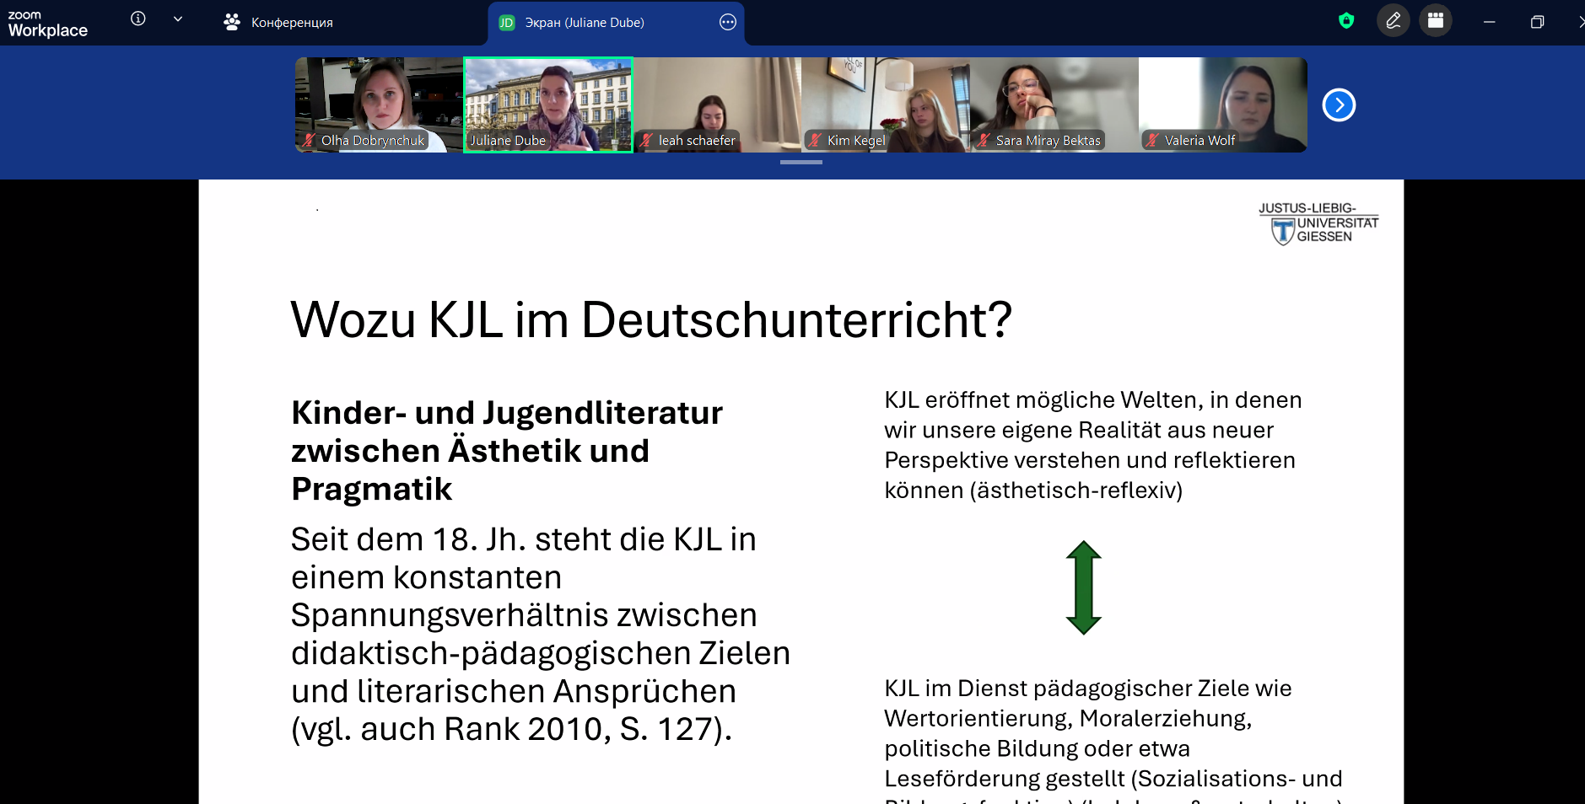The height and width of the screenshot is (804, 1585).
Task: Click the Justus-Liebig-Universität Giessen logo
Action: point(1318,223)
